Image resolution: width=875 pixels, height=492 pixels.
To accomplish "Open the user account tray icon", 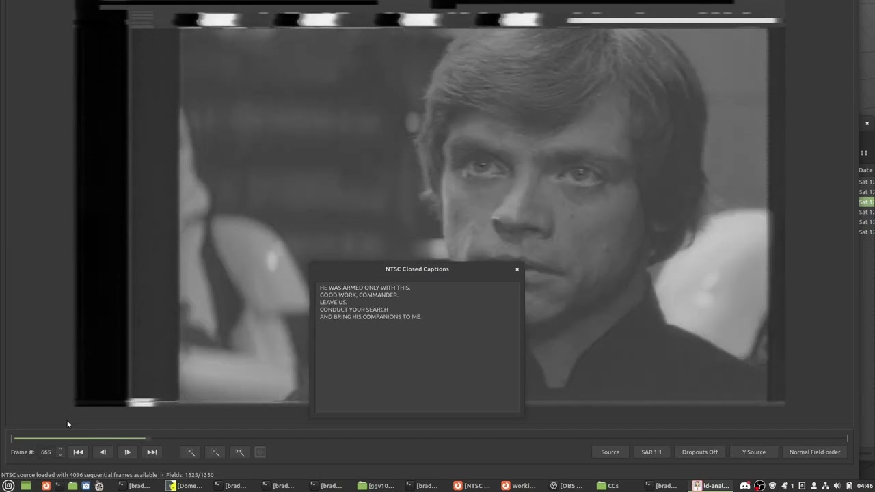I will point(814,486).
